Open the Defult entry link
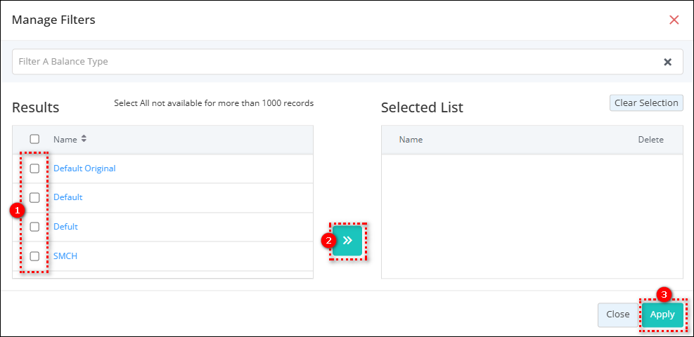 tap(65, 227)
